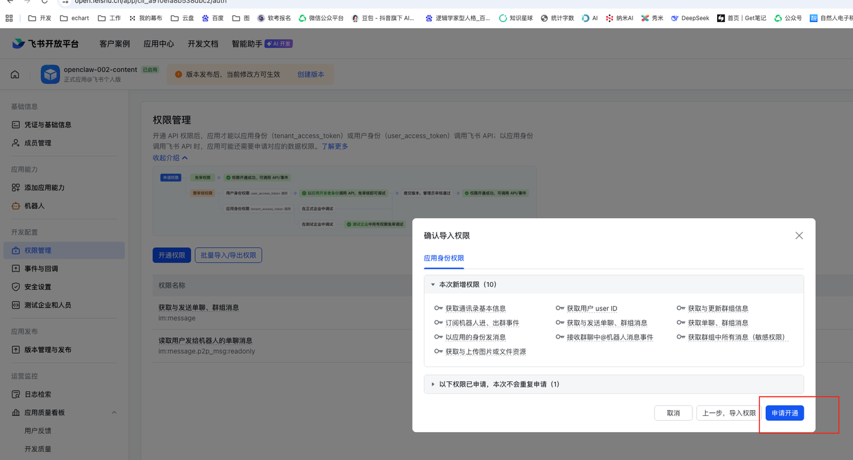This screenshot has width=853, height=460.
Task: Open 事件与回调 in the sidebar
Action: pyautogui.click(x=41, y=269)
